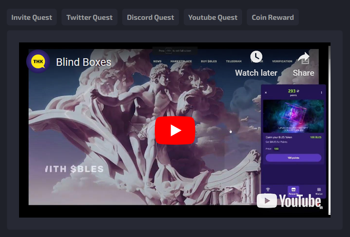Open the Blind Boxes video title link

click(83, 62)
